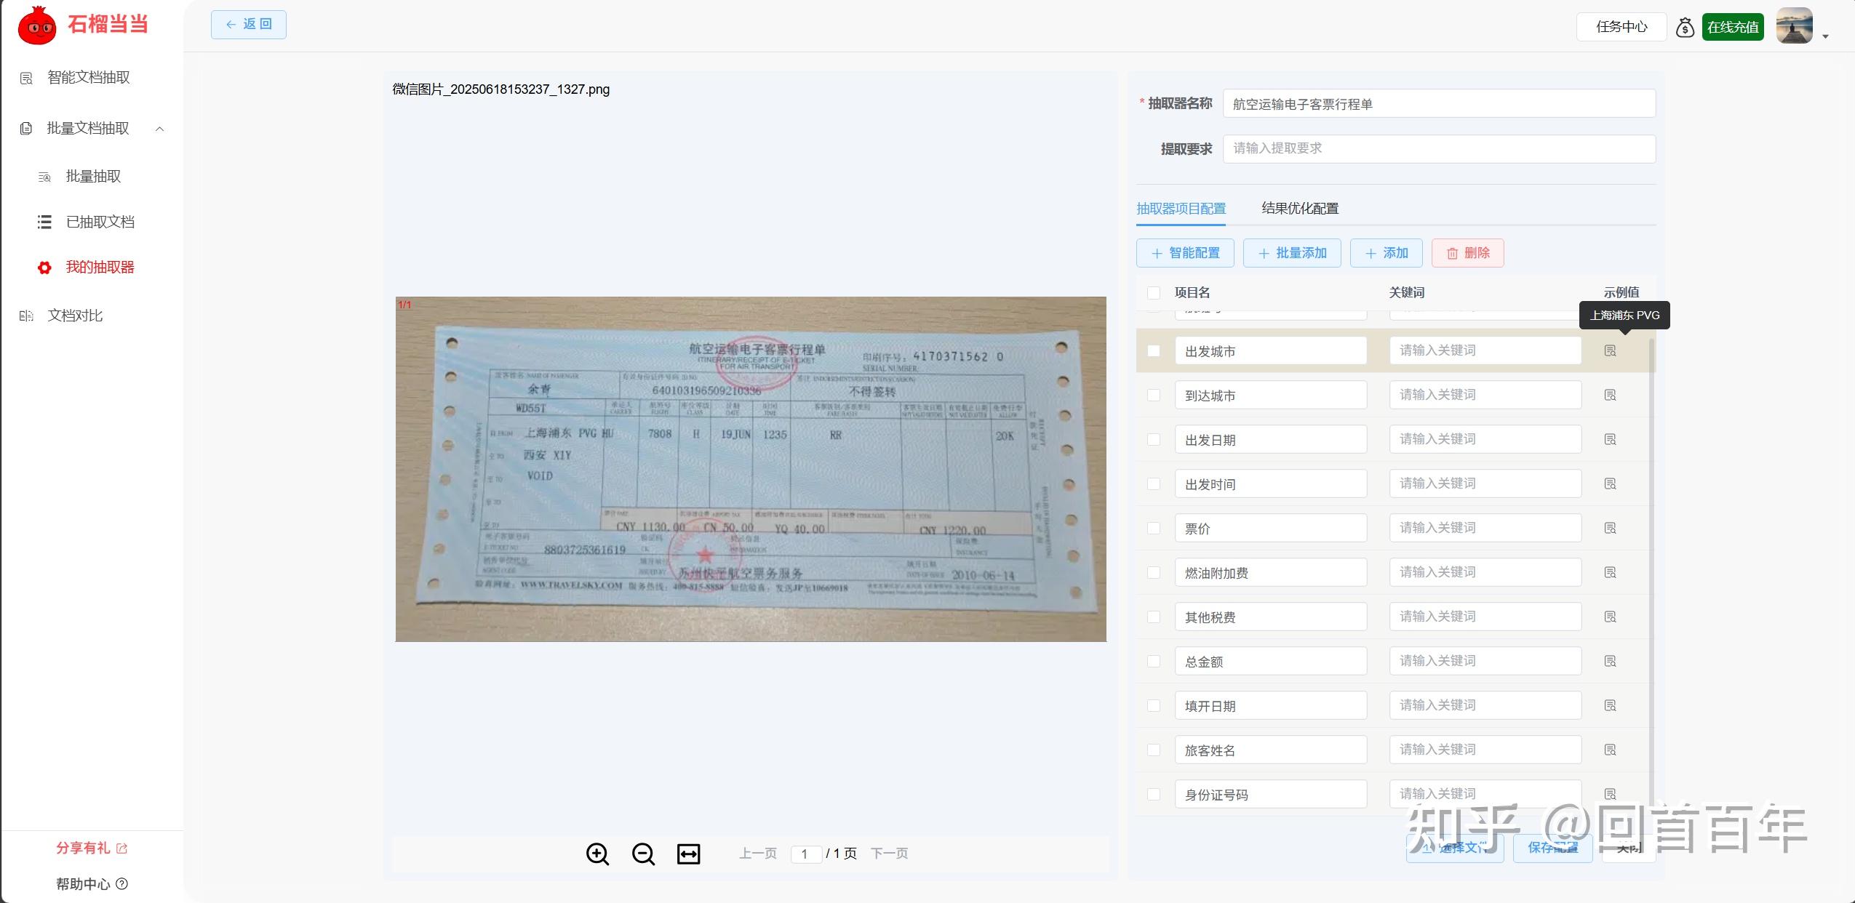Switch to the 结果优化配置 tab

(x=1299, y=208)
